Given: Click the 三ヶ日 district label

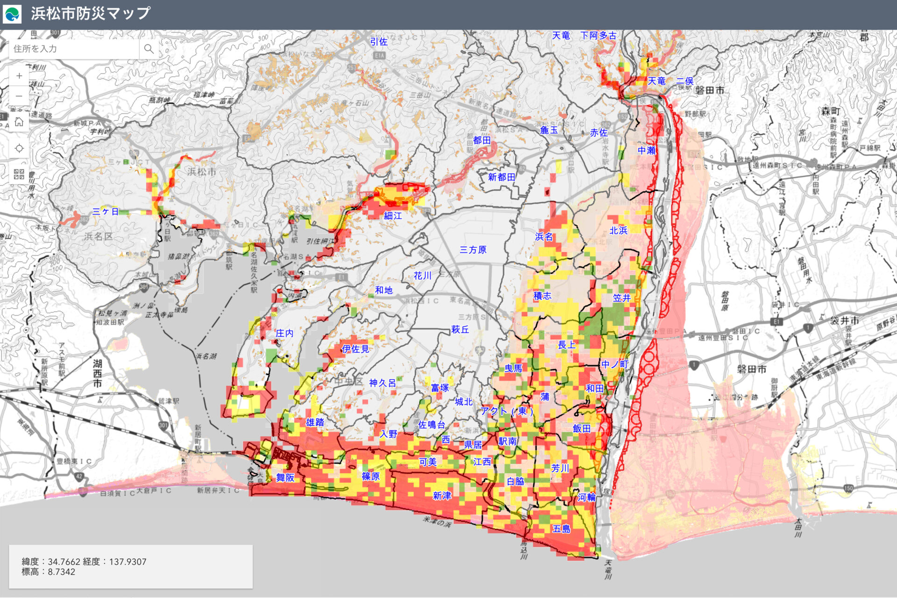Looking at the screenshot, I should [105, 212].
